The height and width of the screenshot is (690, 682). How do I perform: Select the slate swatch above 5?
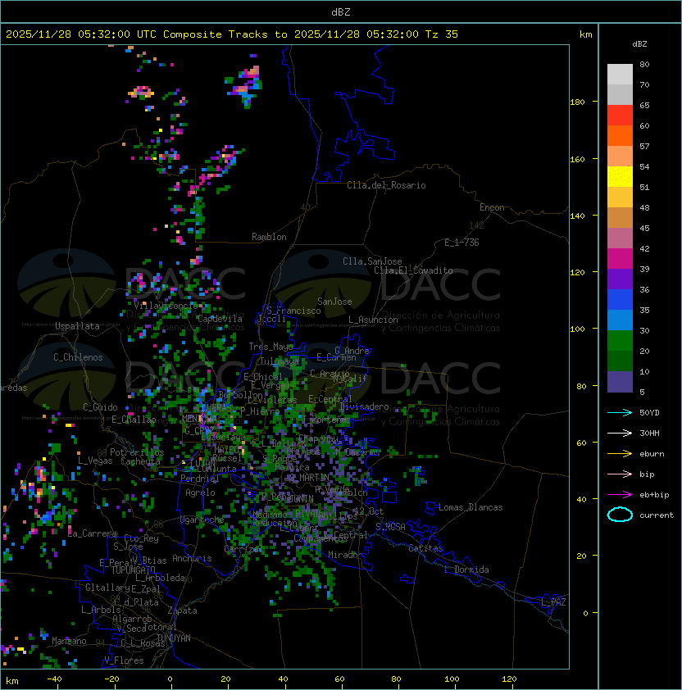620,382
